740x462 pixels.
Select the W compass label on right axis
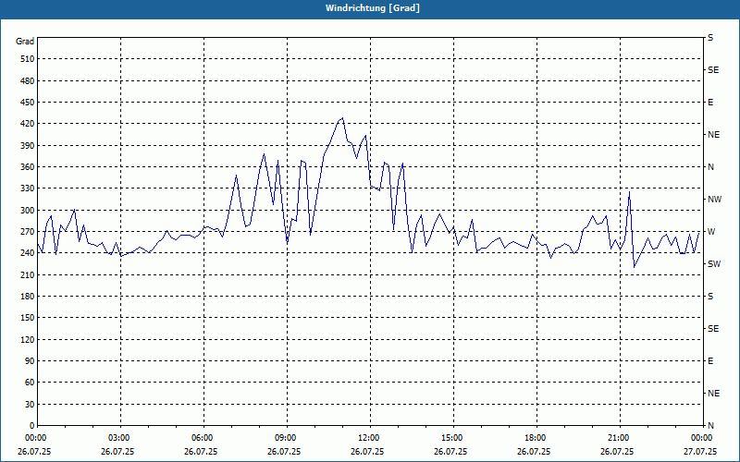coord(711,232)
